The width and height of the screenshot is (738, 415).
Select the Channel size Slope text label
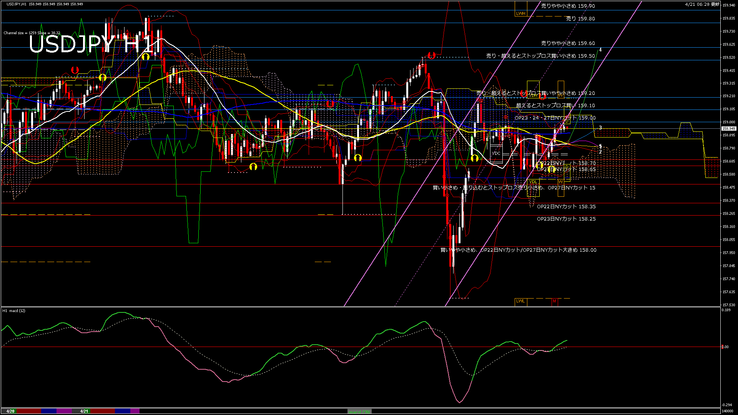(x=32, y=33)
